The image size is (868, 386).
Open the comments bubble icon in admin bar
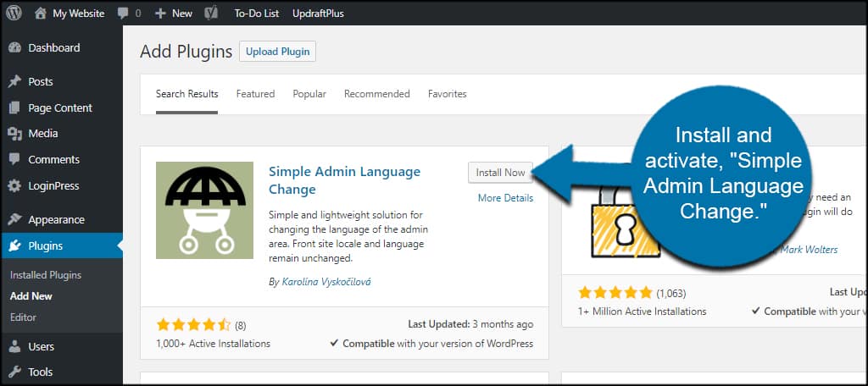coord(124,14)
